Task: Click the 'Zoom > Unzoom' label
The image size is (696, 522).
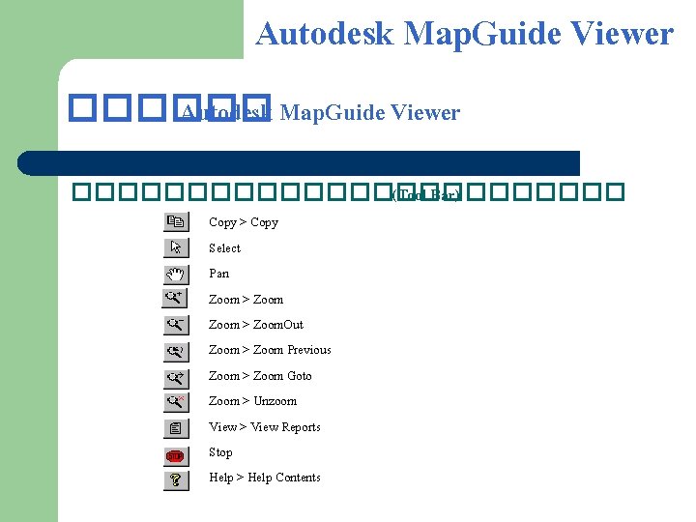Action: click(x=253, y=401)
